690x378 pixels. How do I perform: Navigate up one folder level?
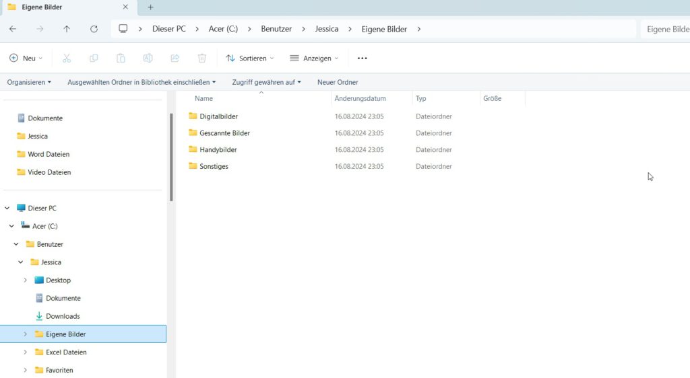point(67,29)
